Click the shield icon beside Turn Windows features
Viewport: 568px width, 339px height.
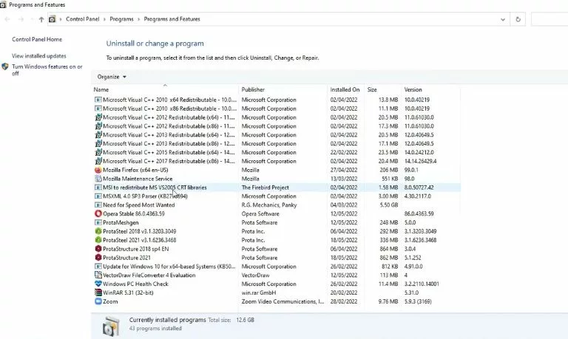point(5,66)
